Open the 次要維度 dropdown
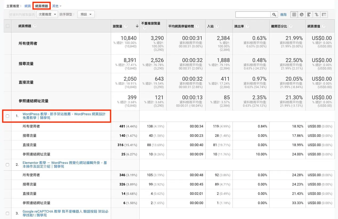338x219 pixels. click(47, 14)
